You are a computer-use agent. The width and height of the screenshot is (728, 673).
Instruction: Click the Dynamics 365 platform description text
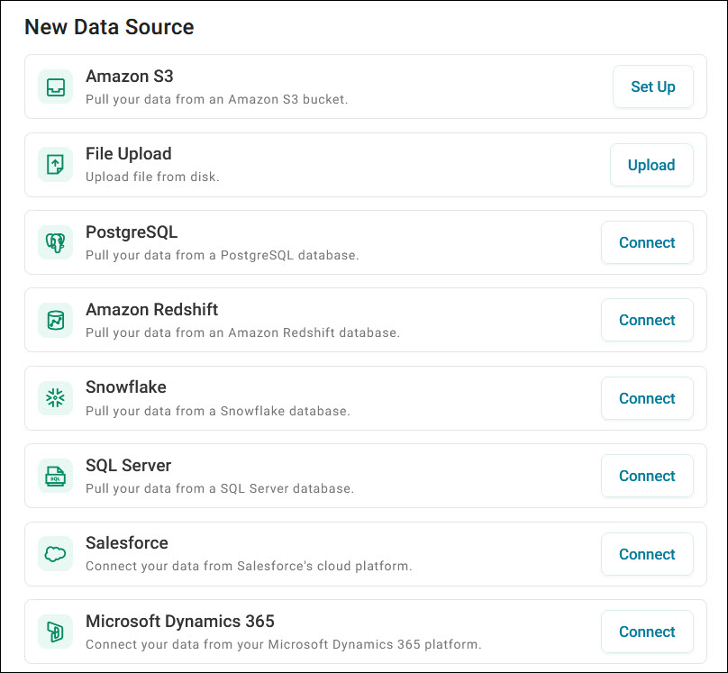pos(284,645)
